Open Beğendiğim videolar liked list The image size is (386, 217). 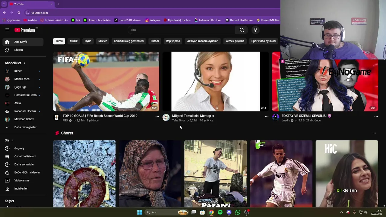23,172
